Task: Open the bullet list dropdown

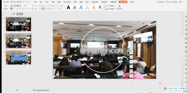Action: (x=41, y=6)
